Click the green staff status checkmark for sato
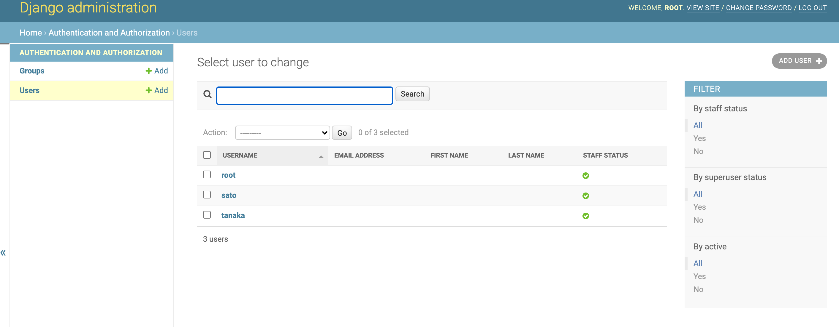The height and width of the screenshot is (327, 839). click(585, 196)
